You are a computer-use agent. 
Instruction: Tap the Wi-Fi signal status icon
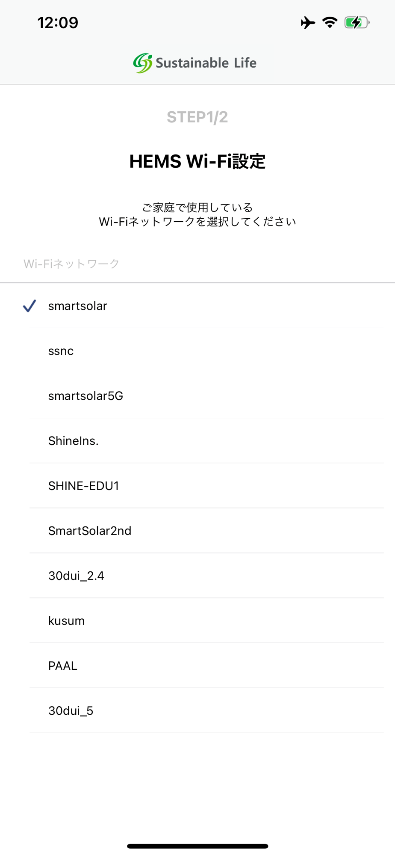pos(330,23)
